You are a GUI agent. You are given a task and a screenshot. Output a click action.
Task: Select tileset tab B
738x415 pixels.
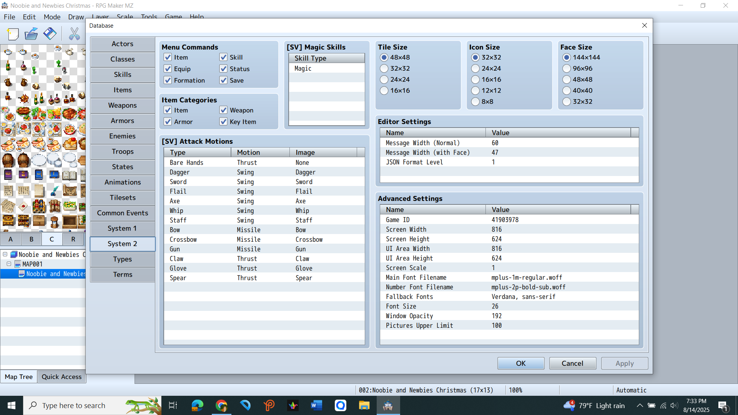tap(32, 239)
